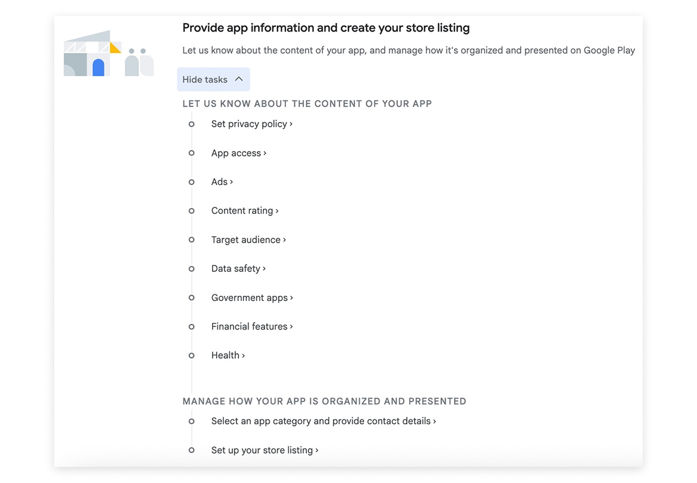Screen dimensions: 697x483
Task: Open Set up your store listing
Action: [264, 450]
